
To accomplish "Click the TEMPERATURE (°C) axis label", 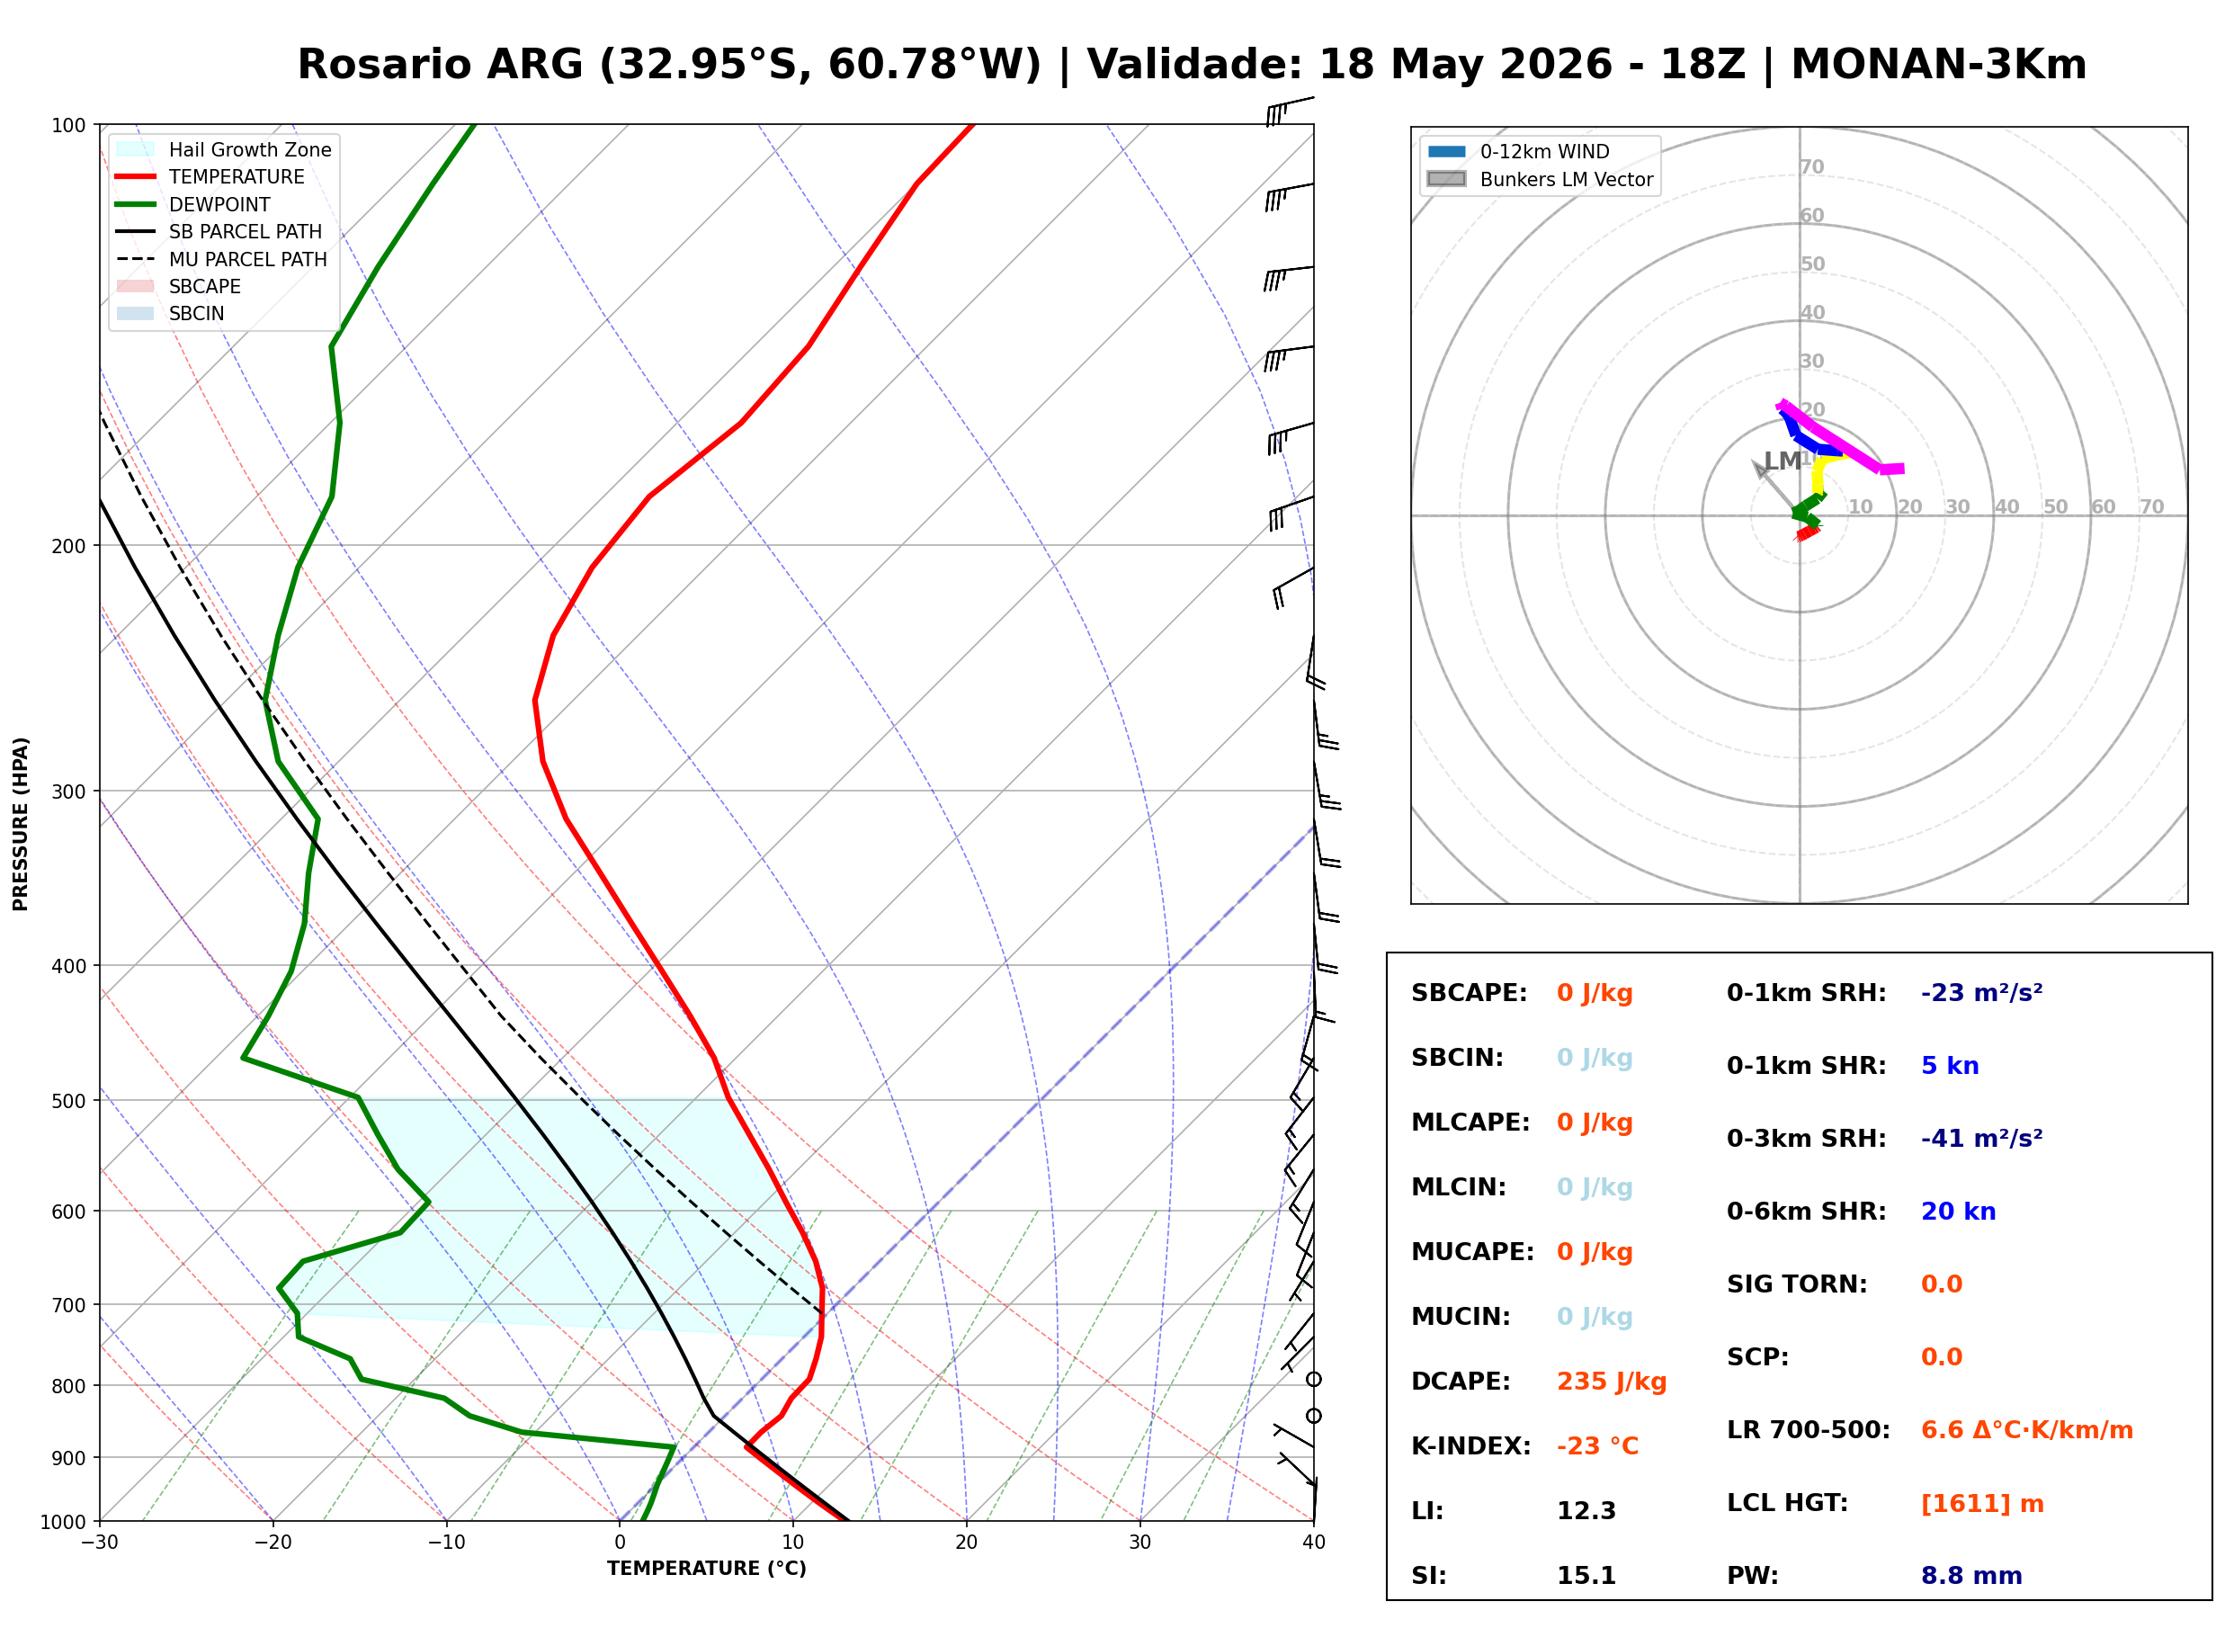I will coord(707,1569).
